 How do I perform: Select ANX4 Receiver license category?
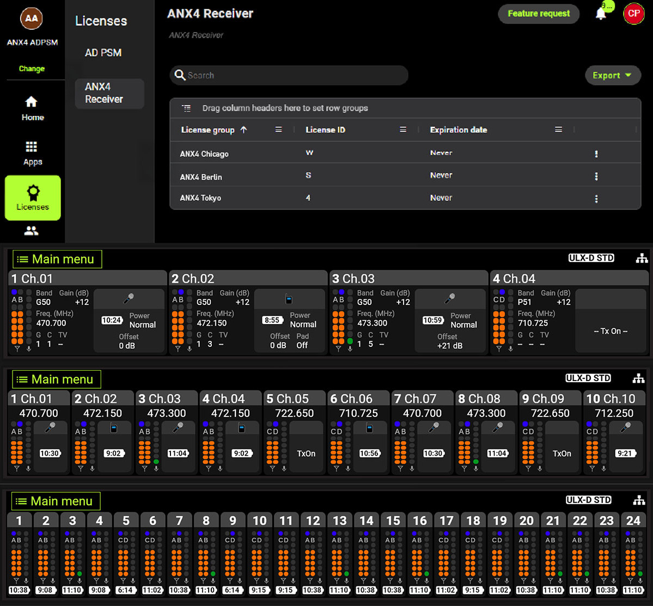(109, 93)
